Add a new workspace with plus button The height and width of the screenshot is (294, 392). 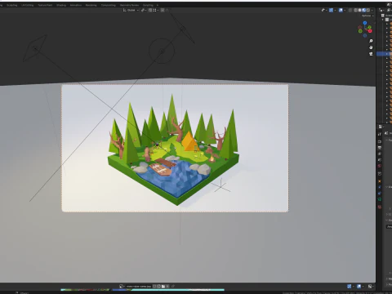[158, 5]
